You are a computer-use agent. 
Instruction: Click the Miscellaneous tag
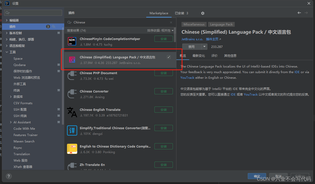[x=194, y=24]
